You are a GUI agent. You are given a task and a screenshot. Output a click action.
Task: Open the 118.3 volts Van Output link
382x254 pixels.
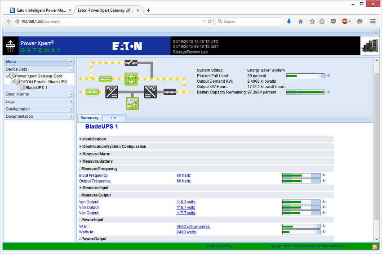click(186, 202)
